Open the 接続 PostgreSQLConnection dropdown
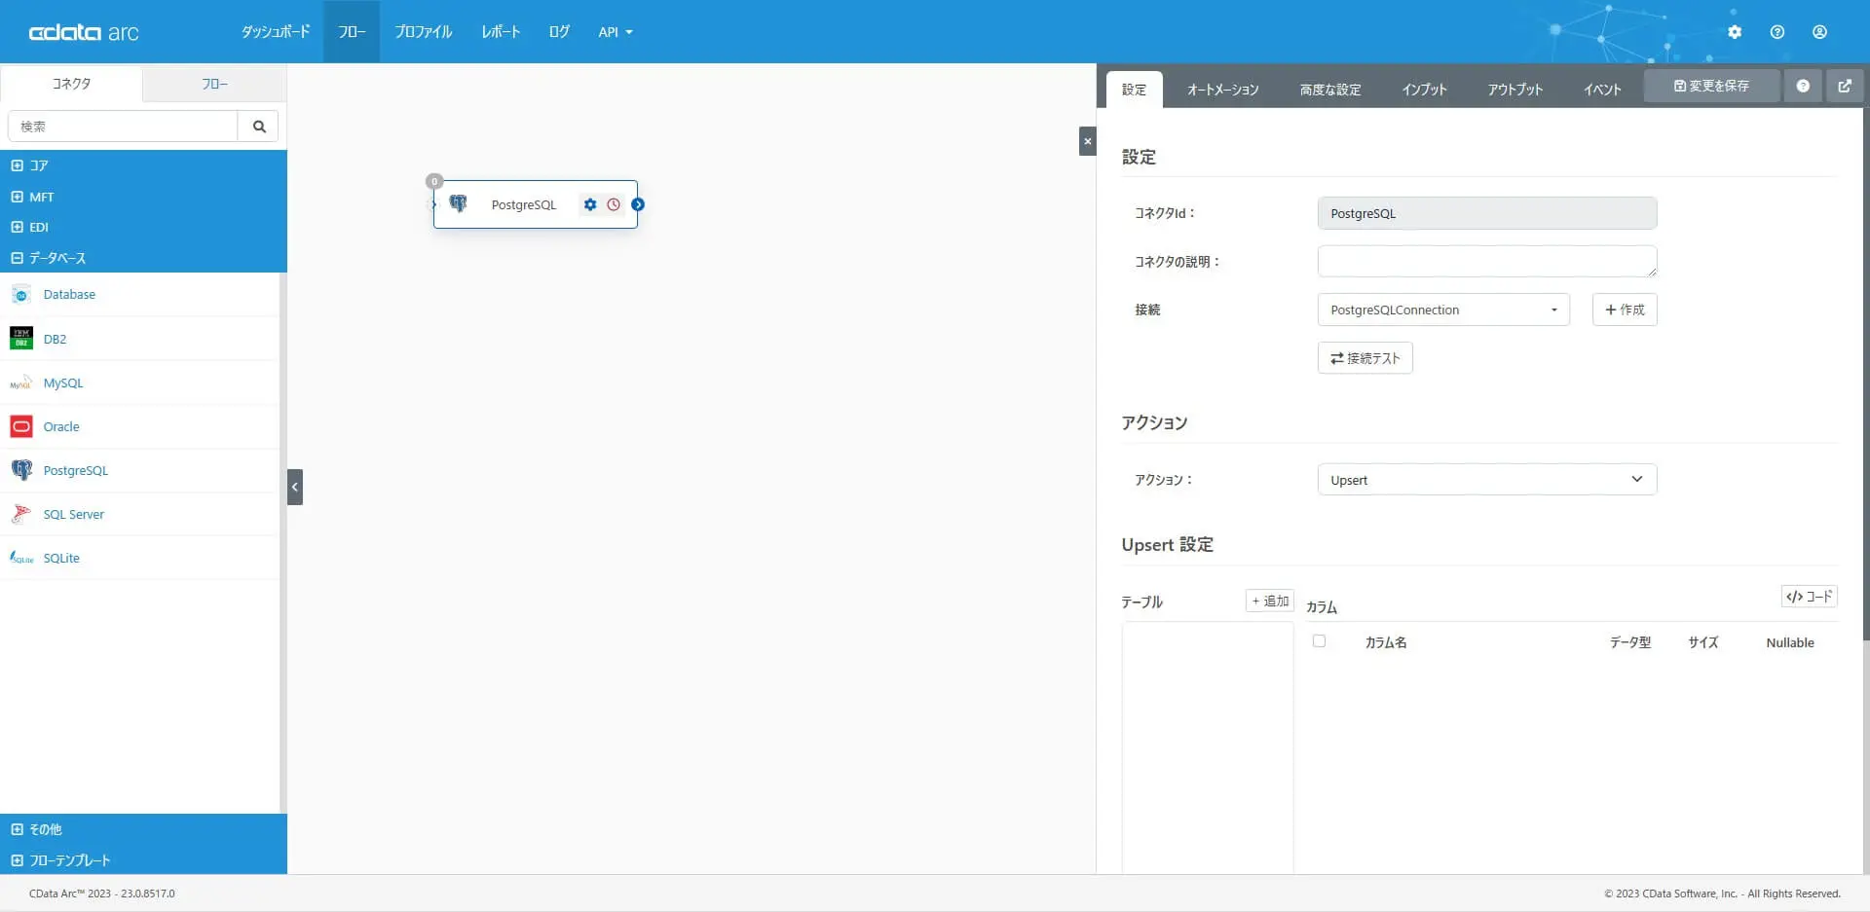Viewport: 1870px width, 912px height. [x=1443, y=310]
